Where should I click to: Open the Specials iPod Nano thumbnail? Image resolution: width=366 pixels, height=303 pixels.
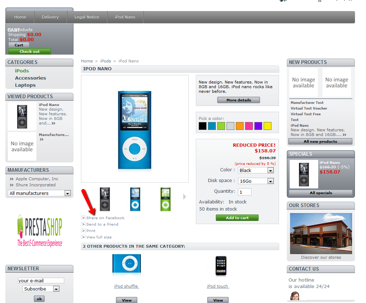[304, 174]
